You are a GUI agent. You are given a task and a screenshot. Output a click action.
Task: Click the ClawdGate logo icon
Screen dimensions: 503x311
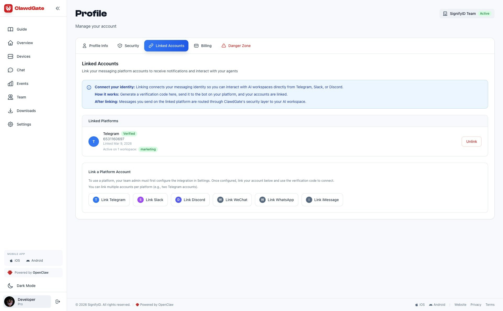(8, 8)
